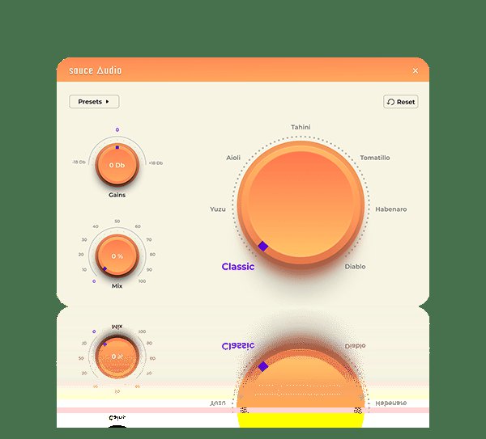Click the Mix knob showing 0 %
This screenshot has width=486, height=439.
click(x=117, y=255)
